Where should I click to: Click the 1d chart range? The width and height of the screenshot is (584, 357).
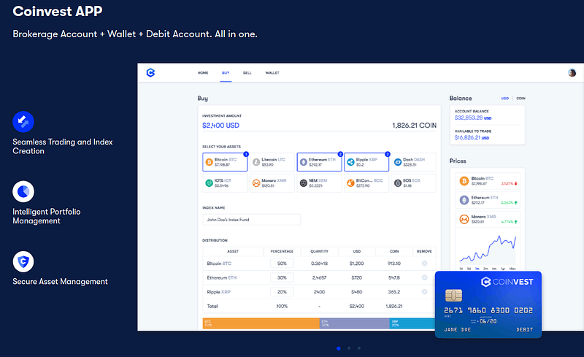[461, 269]
